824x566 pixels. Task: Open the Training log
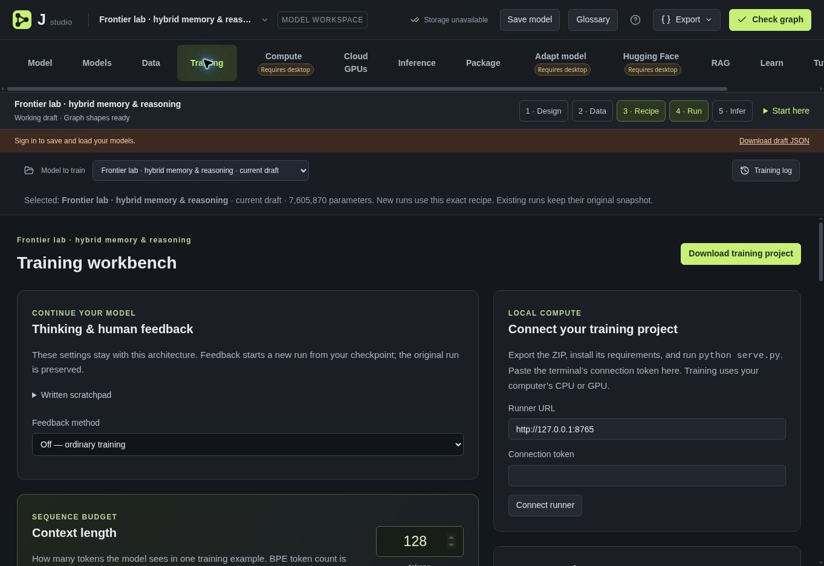(766, 171)
